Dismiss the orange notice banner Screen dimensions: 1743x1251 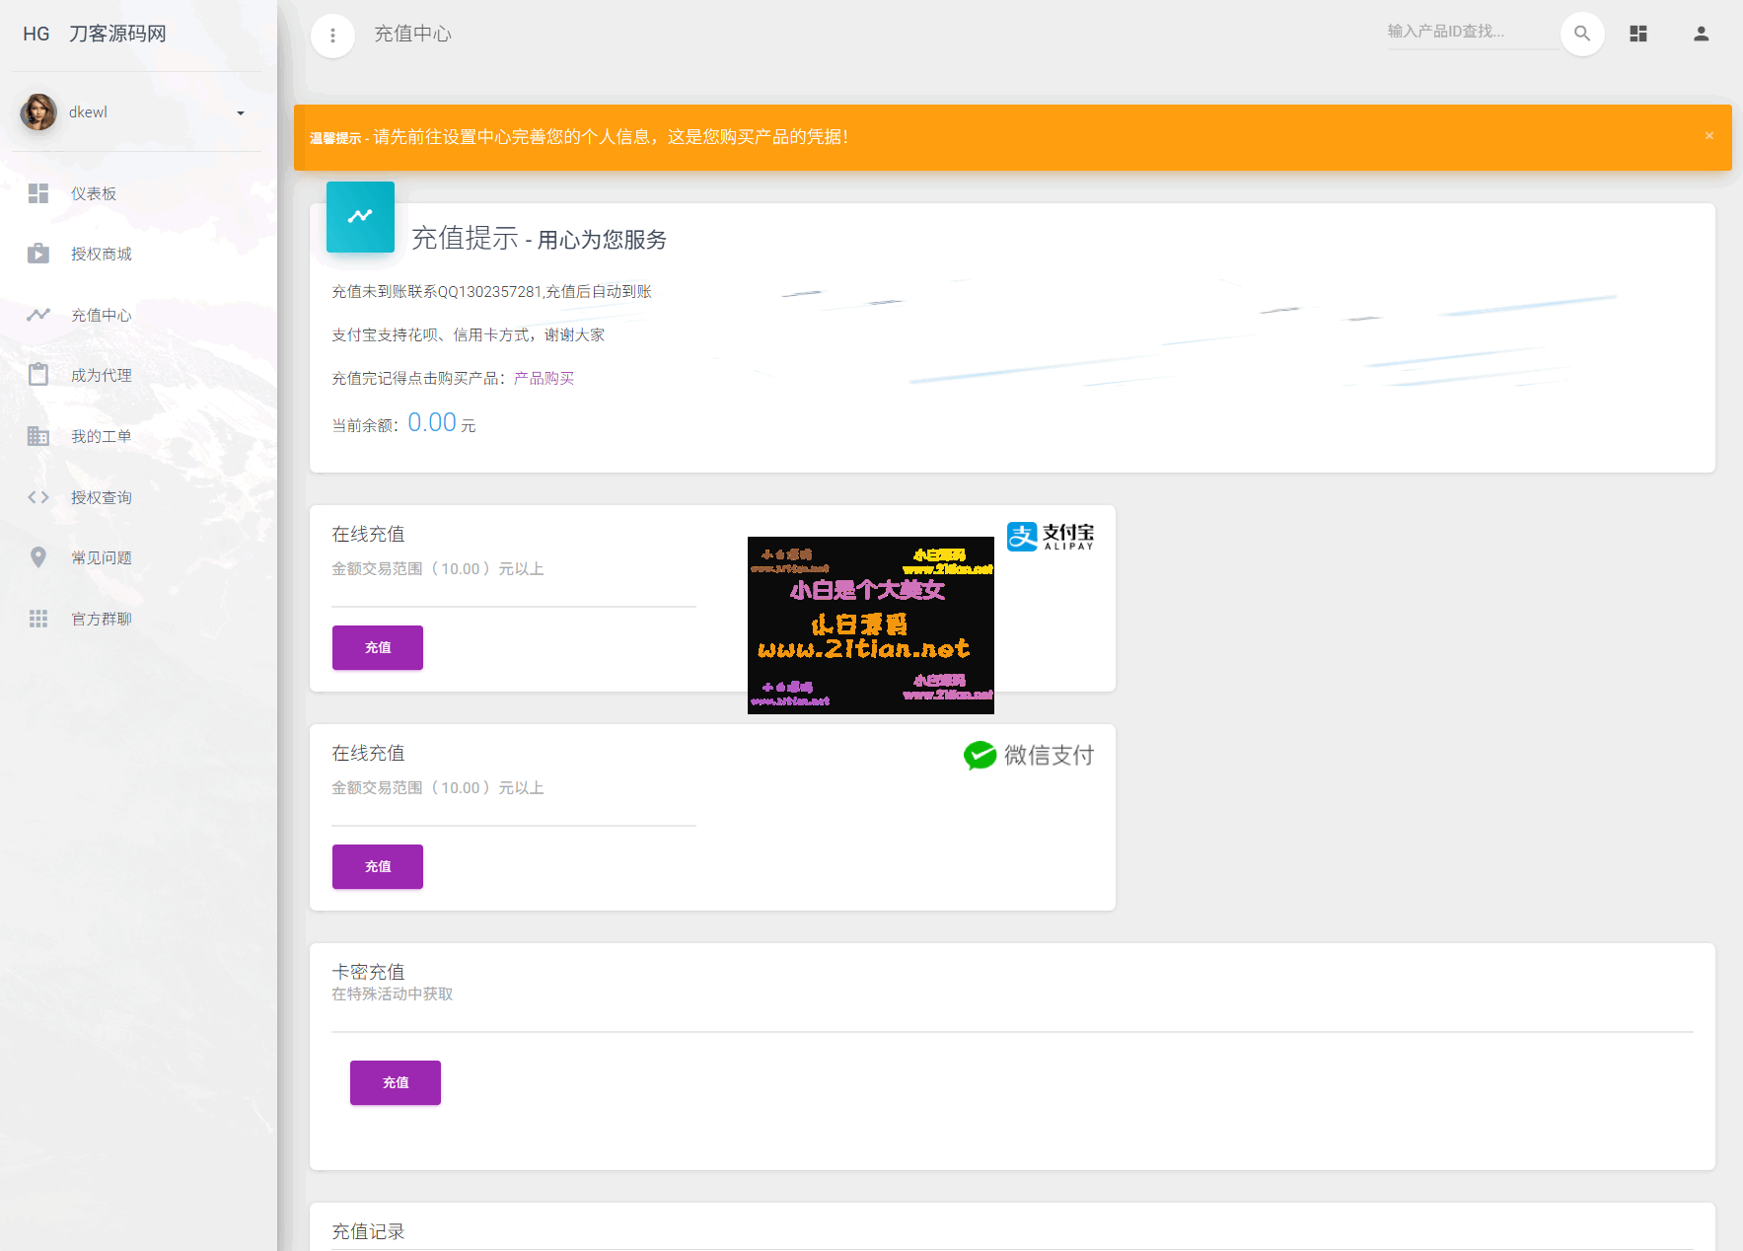coord(1709,136)
